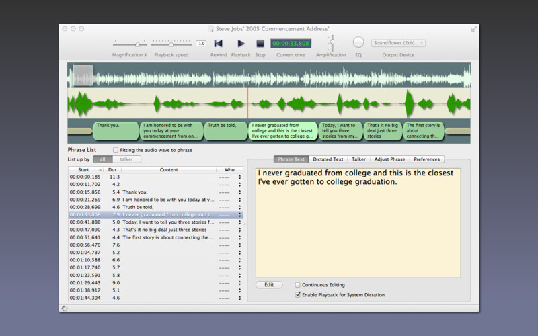Viewport: 538px width, 336px height.
Task: Select row 00:01:38,917
Action: (x=155, y=290)
